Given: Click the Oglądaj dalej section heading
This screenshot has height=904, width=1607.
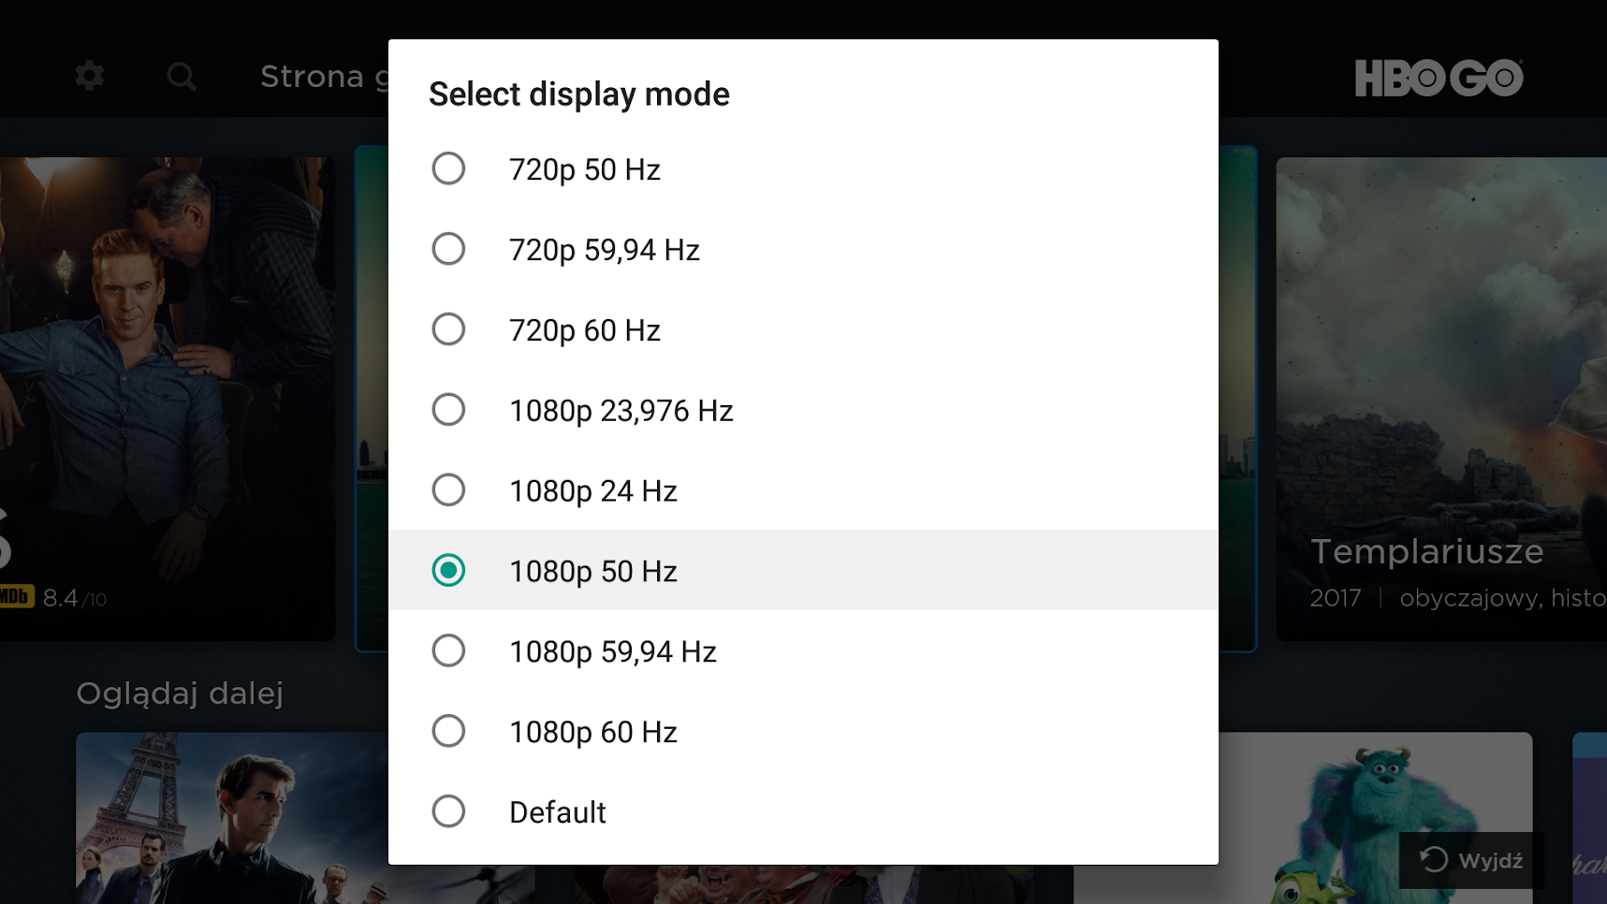Looking at the screenshot, I should click(180, 694).
